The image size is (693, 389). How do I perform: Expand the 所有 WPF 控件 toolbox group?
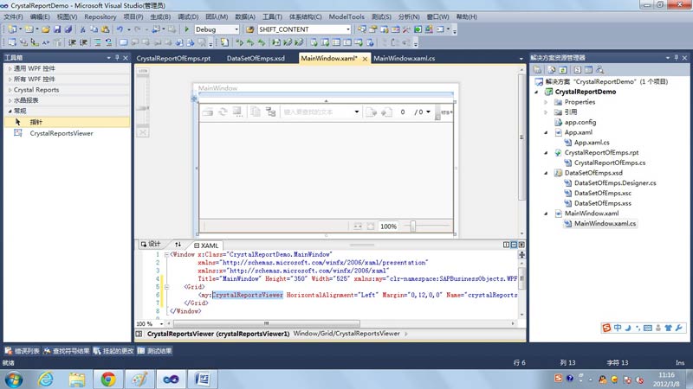tap(10, 80)
